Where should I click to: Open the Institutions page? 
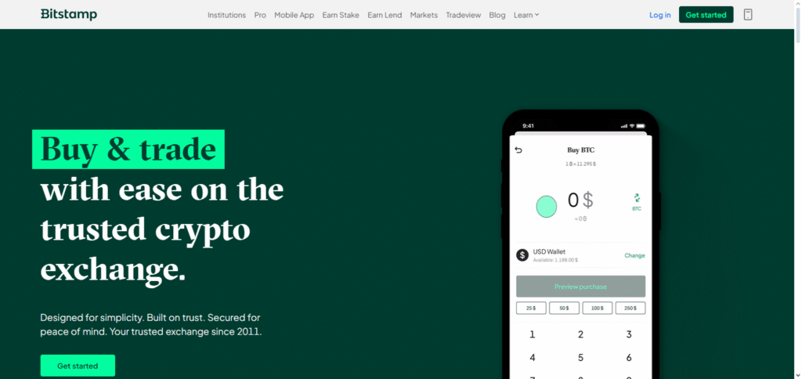(226, 15)
